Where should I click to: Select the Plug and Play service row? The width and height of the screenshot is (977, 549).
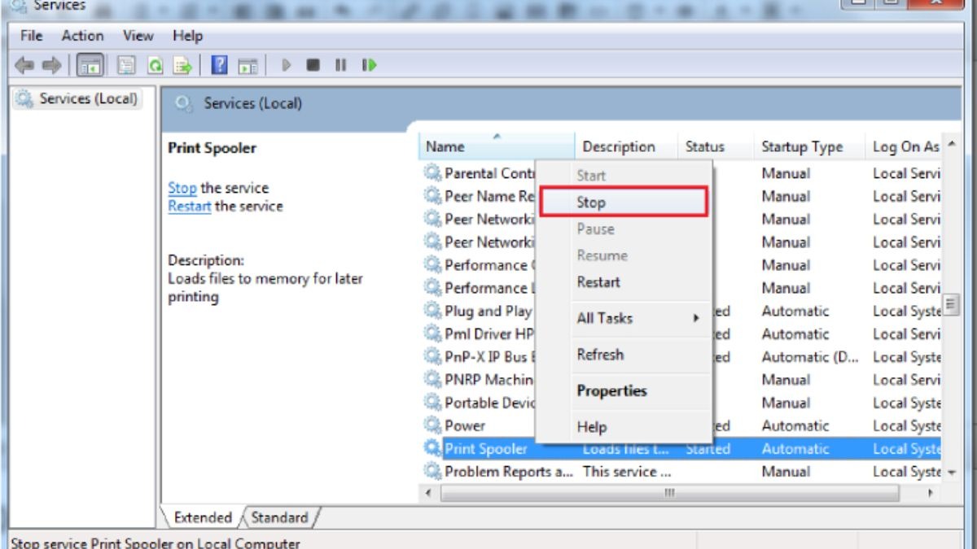(682, 311)
